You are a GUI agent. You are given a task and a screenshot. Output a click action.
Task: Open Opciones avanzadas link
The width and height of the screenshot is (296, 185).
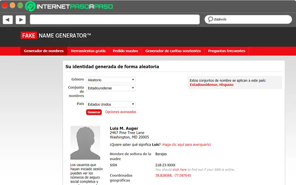click(121, 112)
